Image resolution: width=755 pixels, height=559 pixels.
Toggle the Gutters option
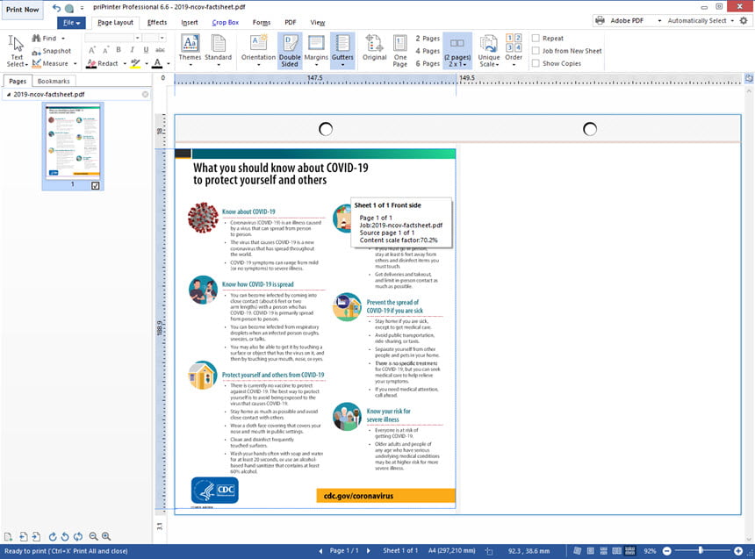coord(342,51)
